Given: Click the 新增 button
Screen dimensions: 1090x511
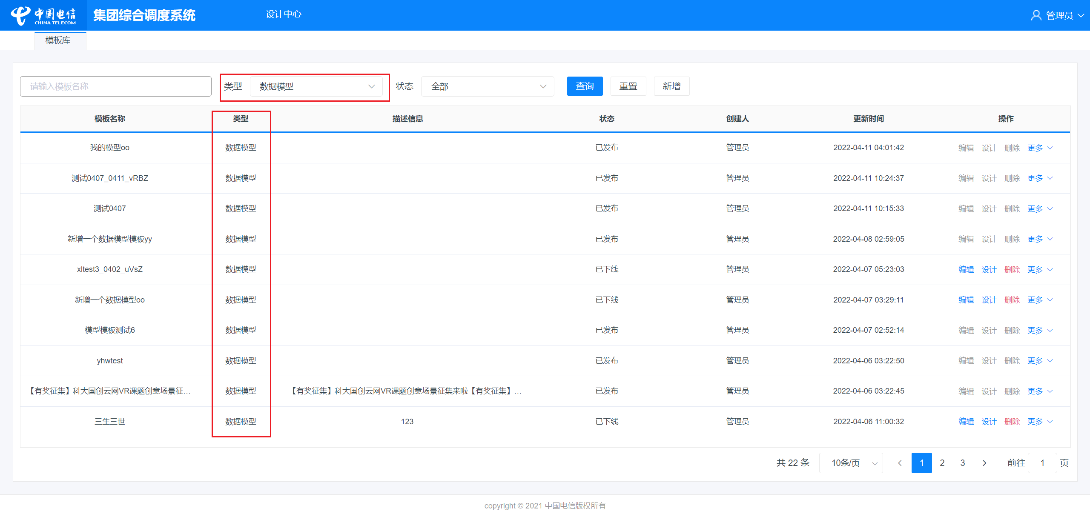Looking at the screenshot, I should pos(671,86).
